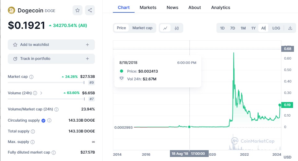Open the Analytics tab
The width and height of the screenshot is (298, 161).
[x=220, y=7]
